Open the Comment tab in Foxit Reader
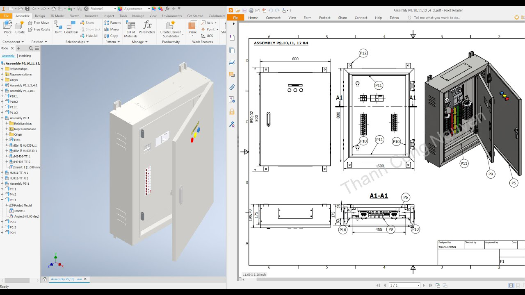Viewport: 525px width, 295px height. click(273, 18)
